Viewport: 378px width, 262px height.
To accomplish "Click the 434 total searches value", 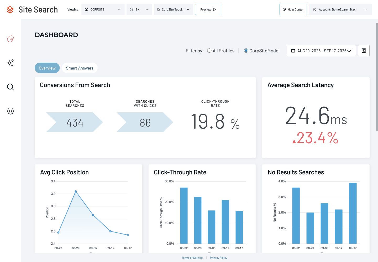I will [x=75, y=123].
